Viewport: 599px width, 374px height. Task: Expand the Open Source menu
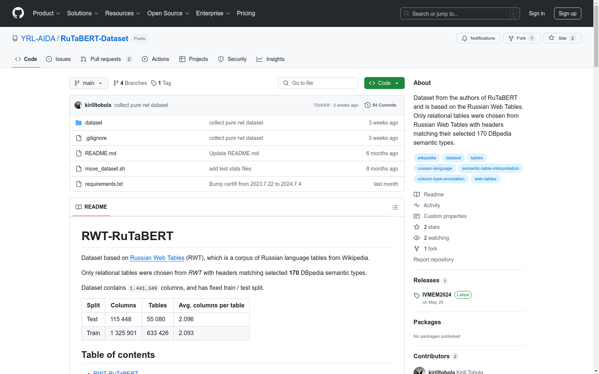tap(168, 13)
